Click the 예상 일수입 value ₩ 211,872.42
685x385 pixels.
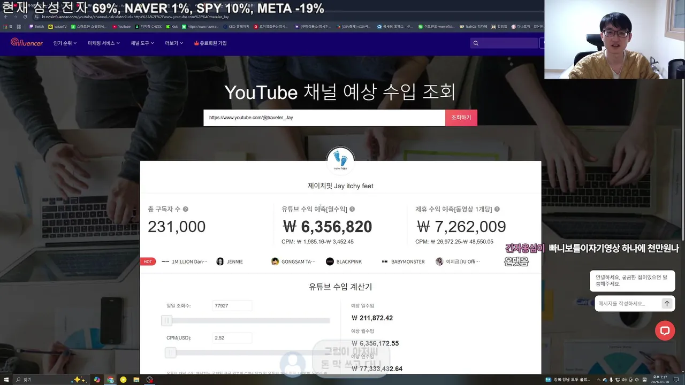click(372, 318)
